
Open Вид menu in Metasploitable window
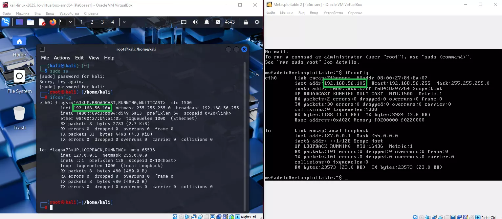point(301,13)
